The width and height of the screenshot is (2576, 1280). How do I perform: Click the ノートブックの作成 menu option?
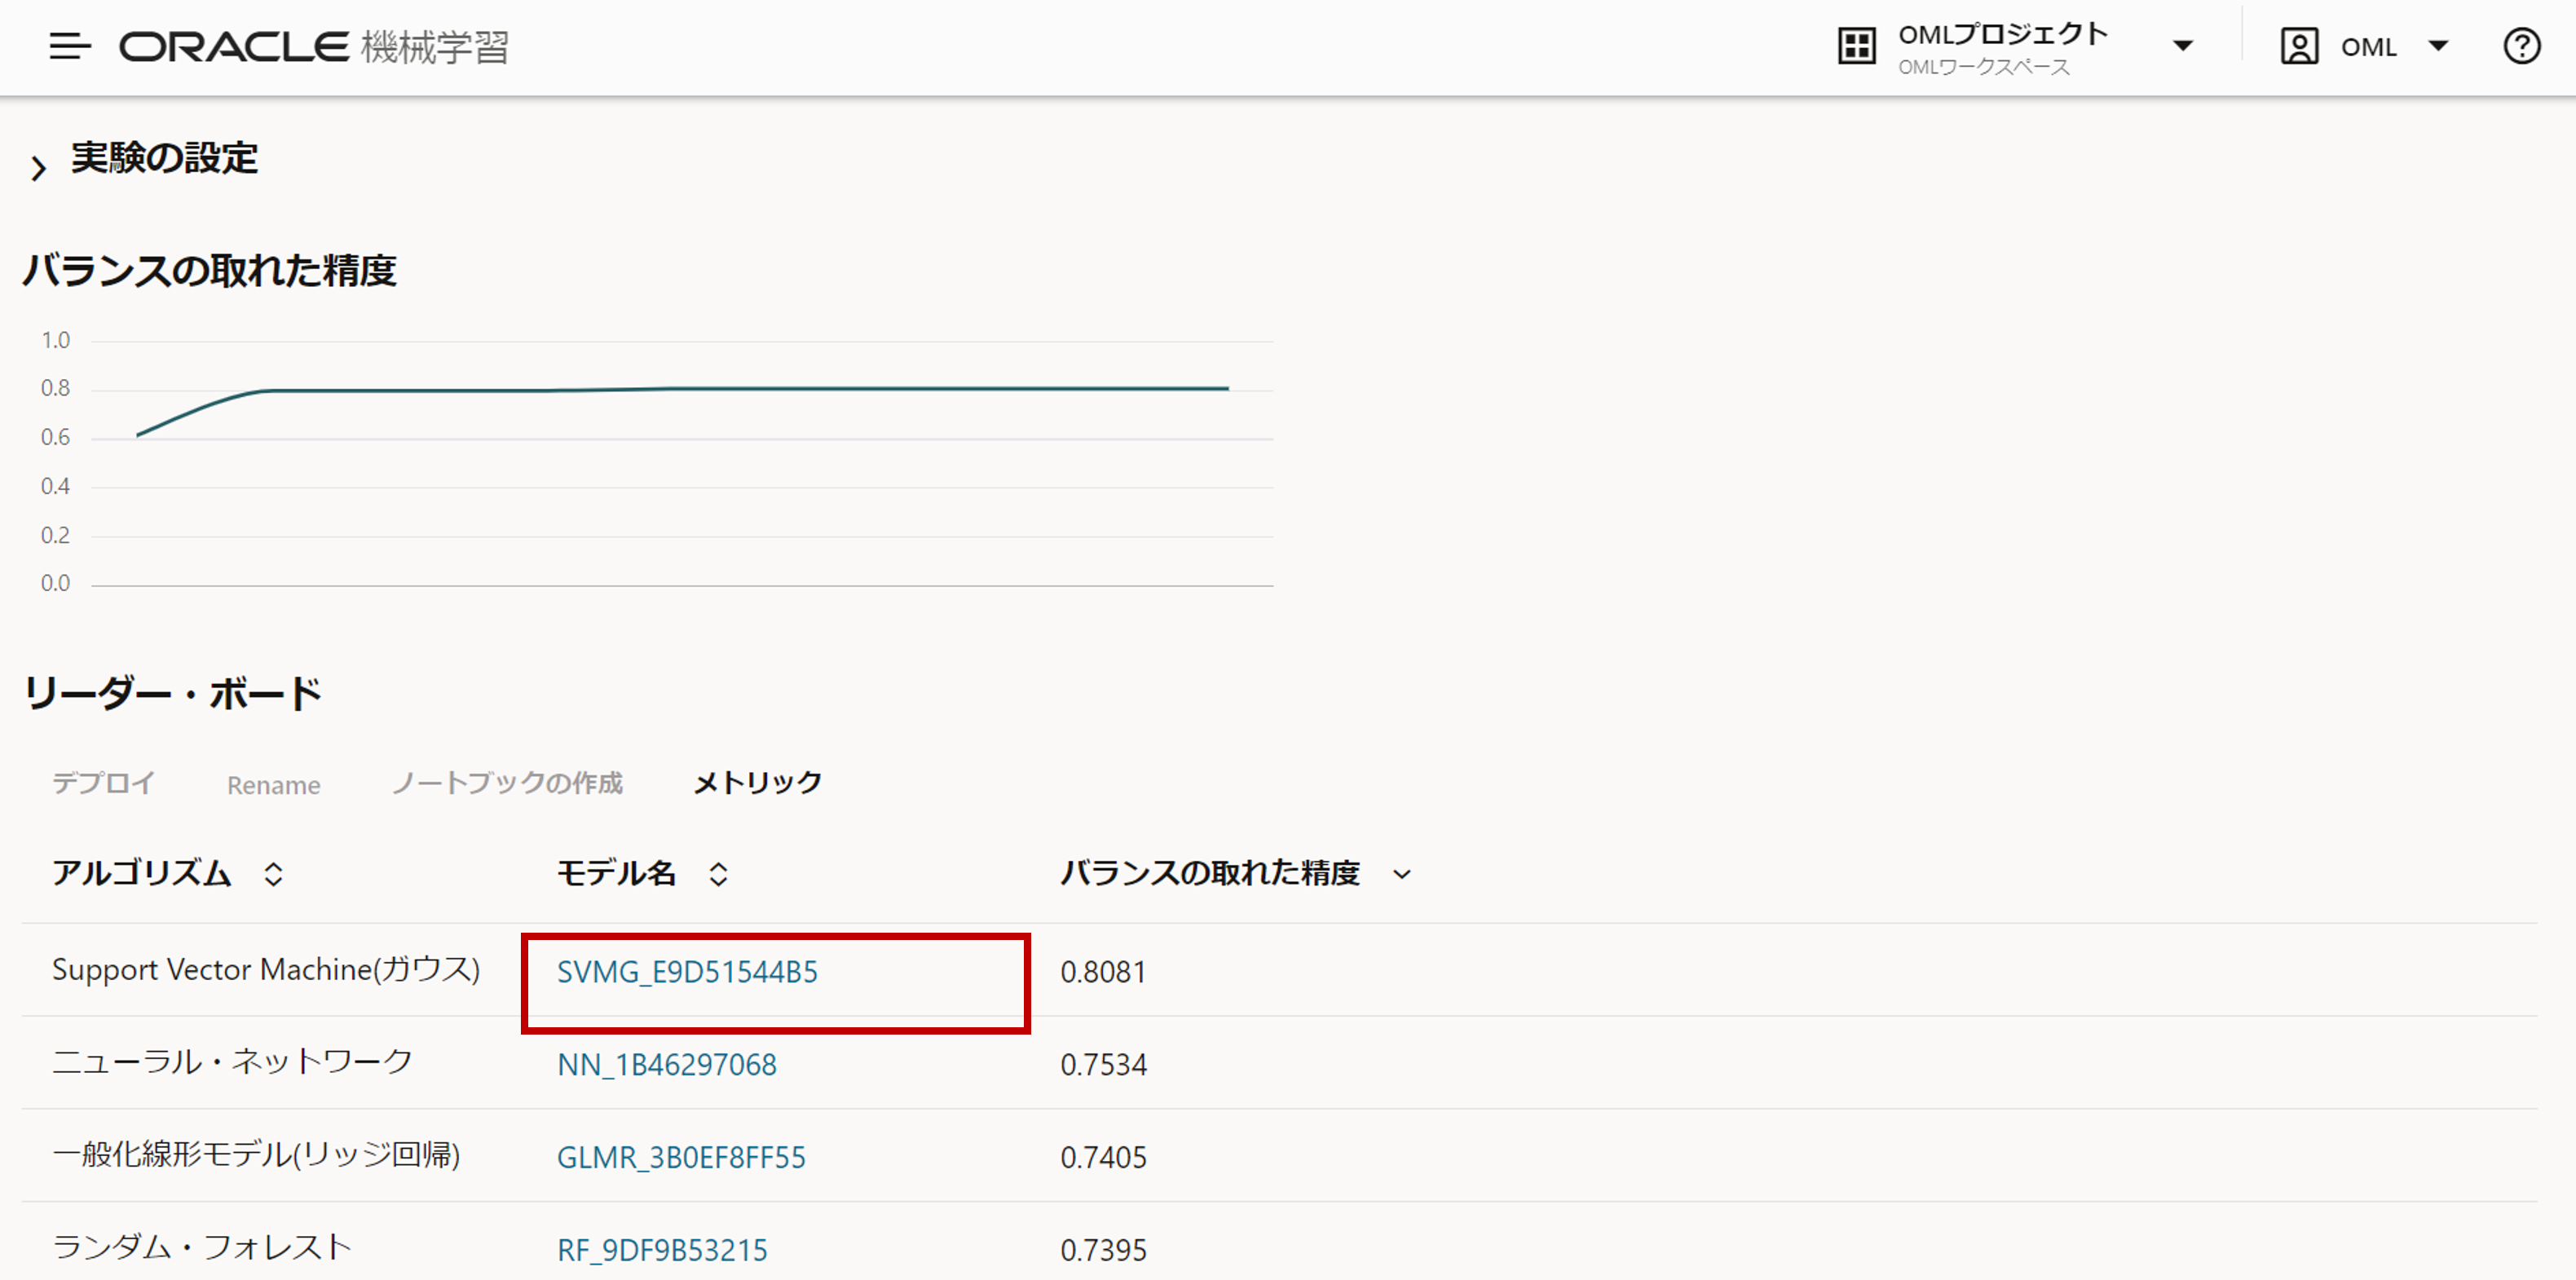click(506, 783)
